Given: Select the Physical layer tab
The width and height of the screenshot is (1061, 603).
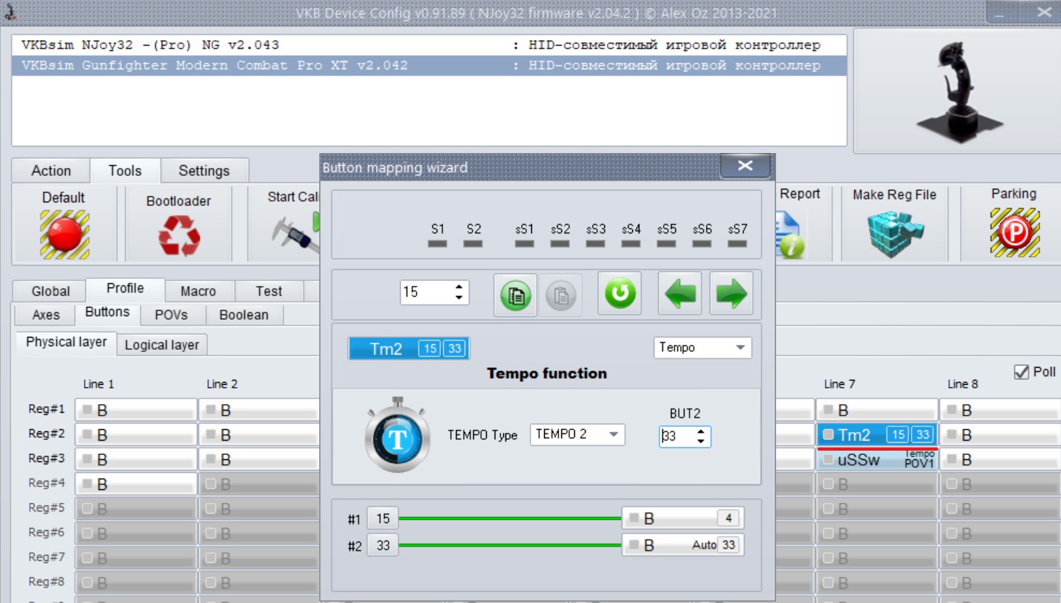Looking at the screenshot, I should pos(66,343).
